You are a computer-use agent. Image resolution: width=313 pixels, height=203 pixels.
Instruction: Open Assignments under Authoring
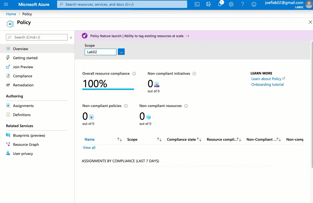pyautogui.click(x=23, y=106)
